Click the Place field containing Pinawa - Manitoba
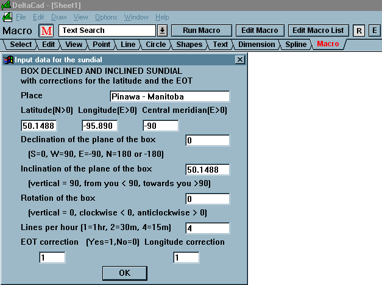 point(169,96)
